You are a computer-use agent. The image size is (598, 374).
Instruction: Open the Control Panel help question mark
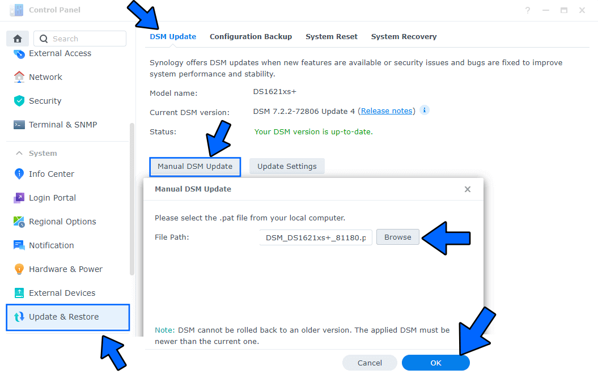pyautogui.click(x=528, y=10)
